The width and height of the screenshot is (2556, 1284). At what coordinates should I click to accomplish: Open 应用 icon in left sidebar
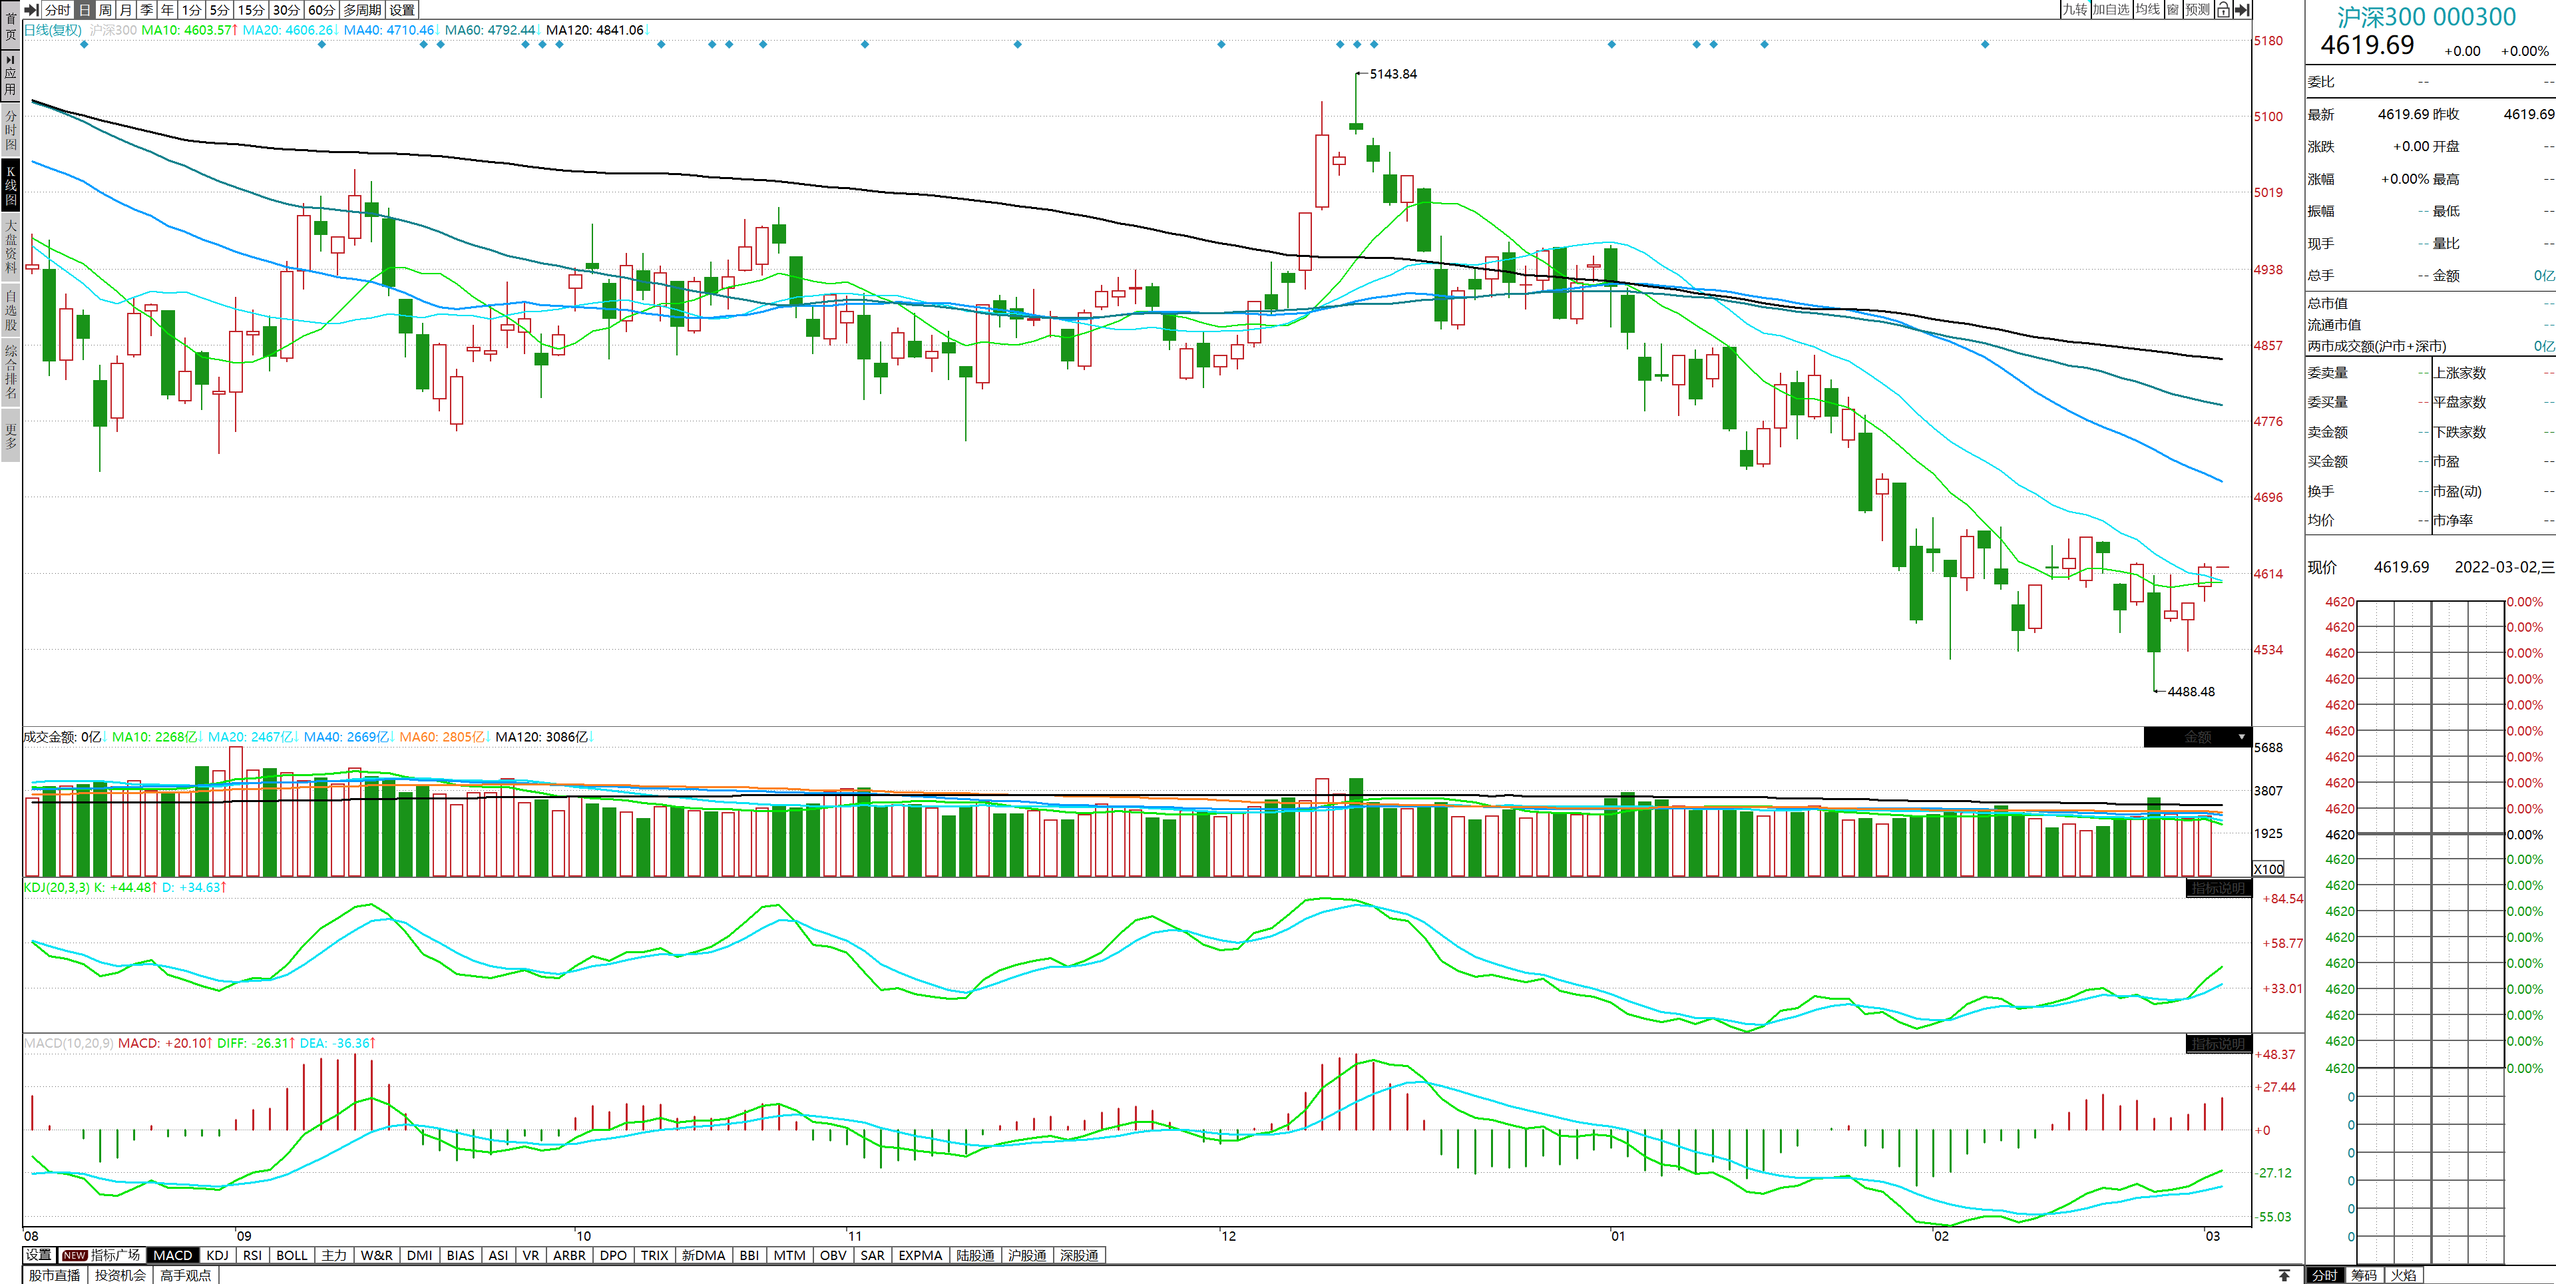(10, 75)
